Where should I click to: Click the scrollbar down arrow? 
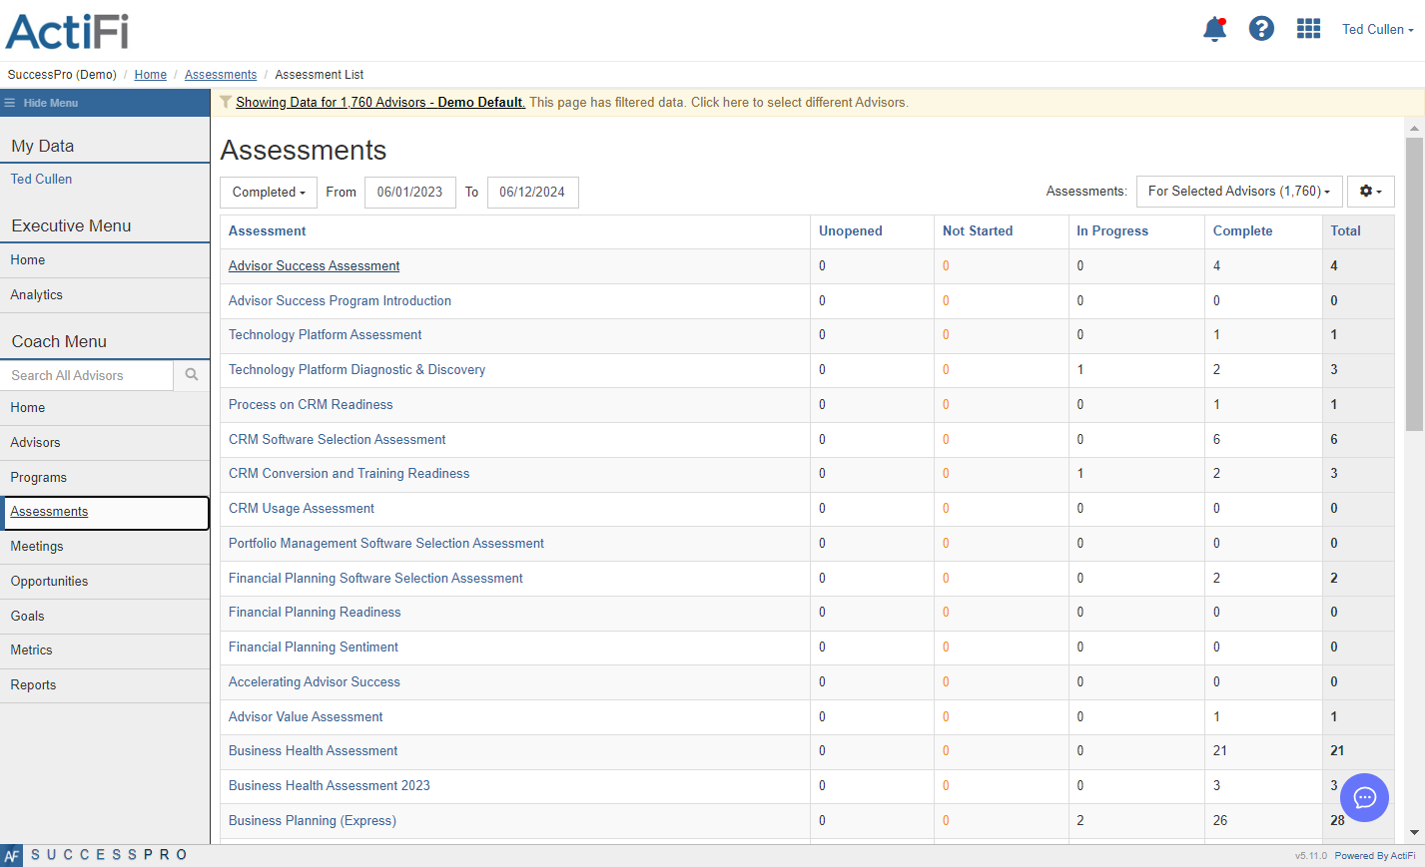pyautogui.click(x=1414, y=832)
